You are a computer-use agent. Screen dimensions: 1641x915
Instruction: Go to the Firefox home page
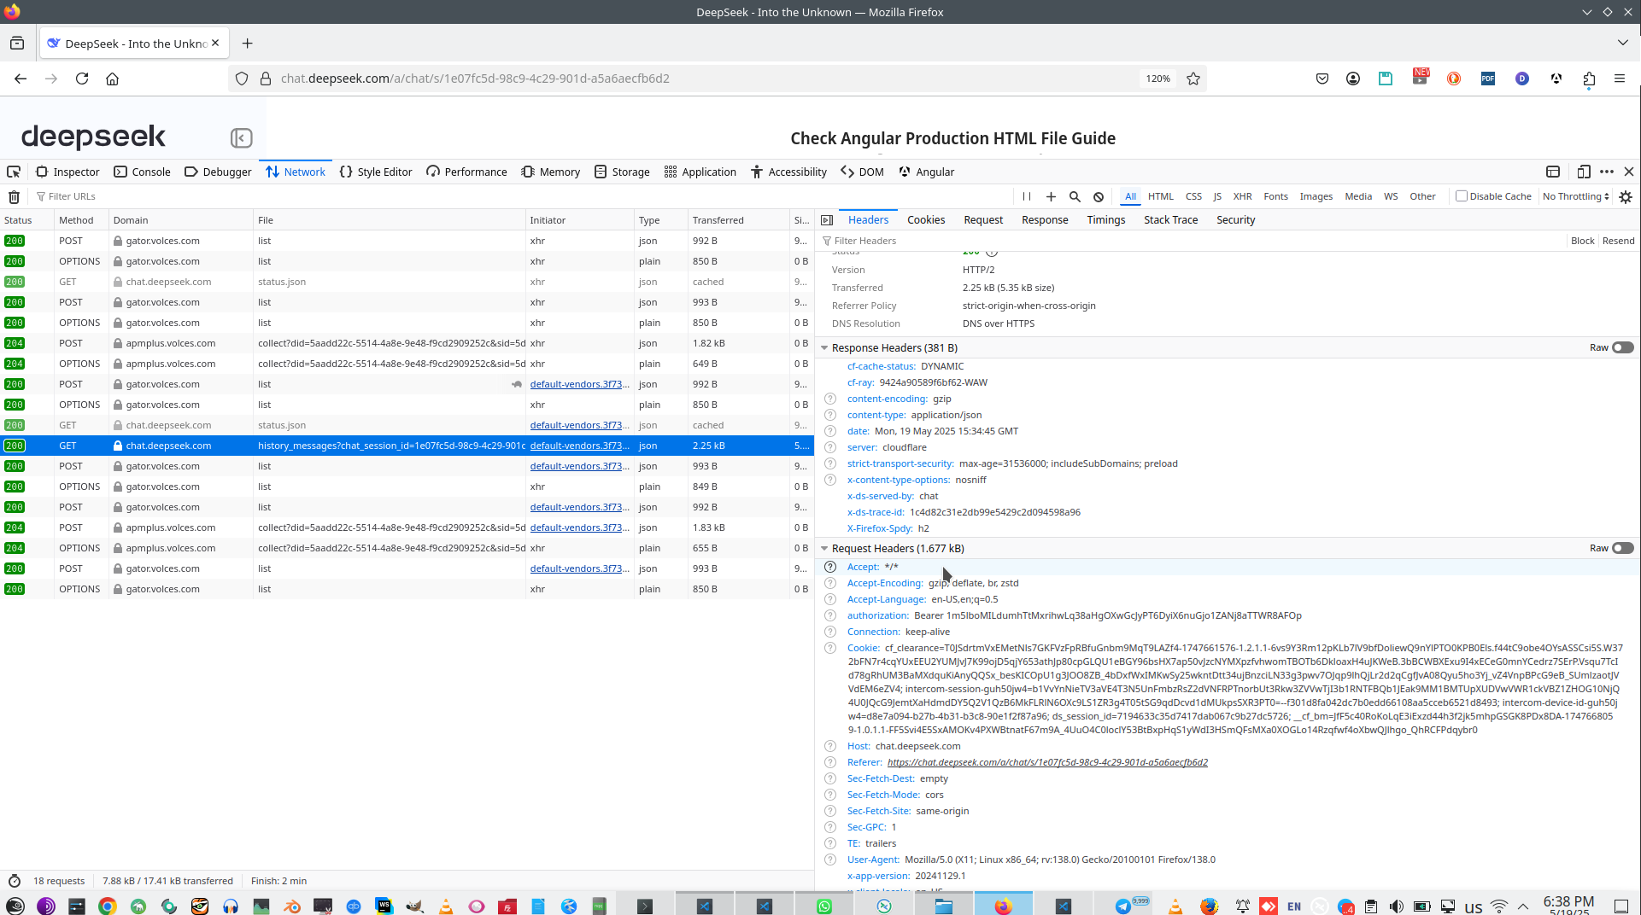click(112, 79)
